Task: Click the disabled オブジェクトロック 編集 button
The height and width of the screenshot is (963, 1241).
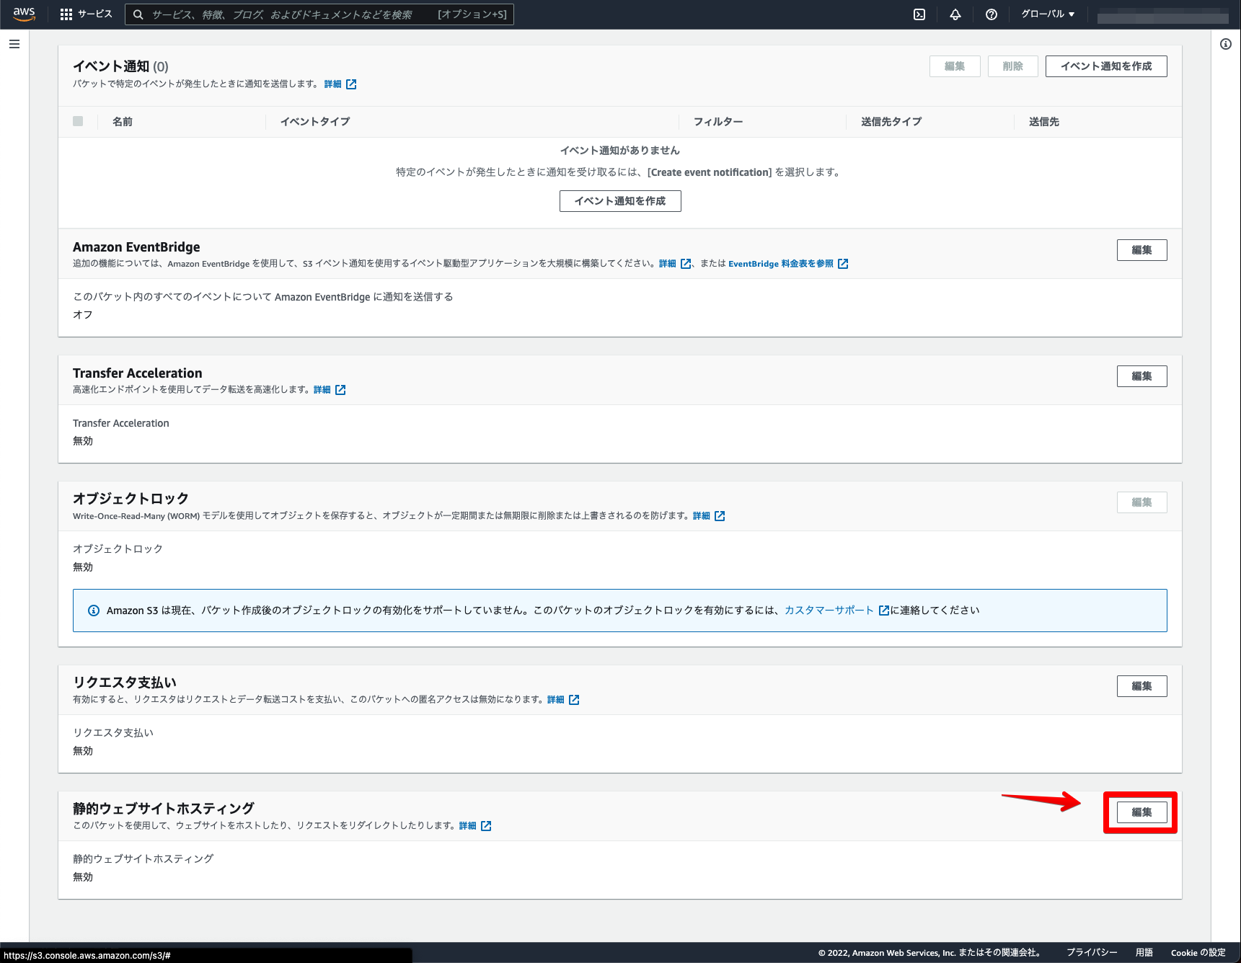Action: (1141, 502)
